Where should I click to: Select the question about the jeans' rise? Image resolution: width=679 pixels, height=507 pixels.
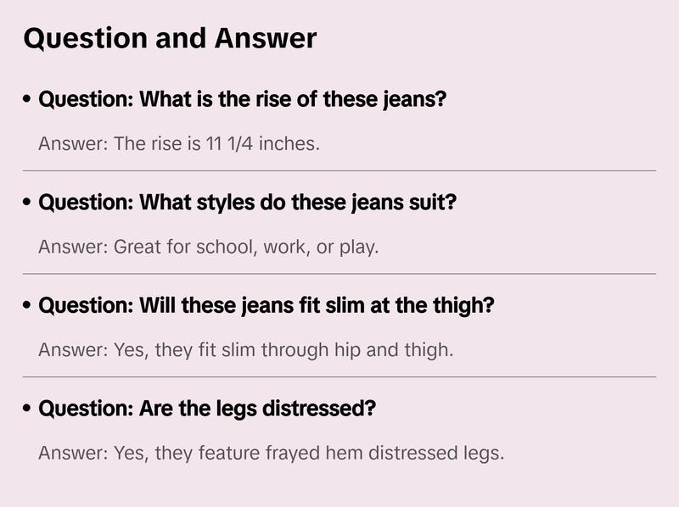(x=243, y=99)
